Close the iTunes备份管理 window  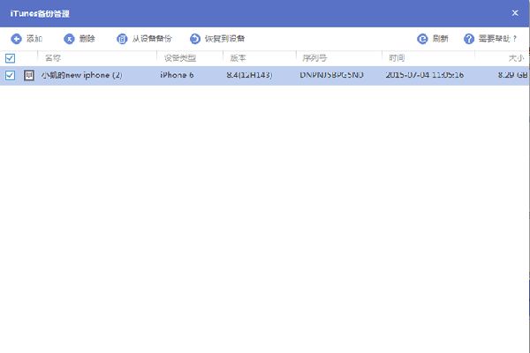tap(515, 13)
